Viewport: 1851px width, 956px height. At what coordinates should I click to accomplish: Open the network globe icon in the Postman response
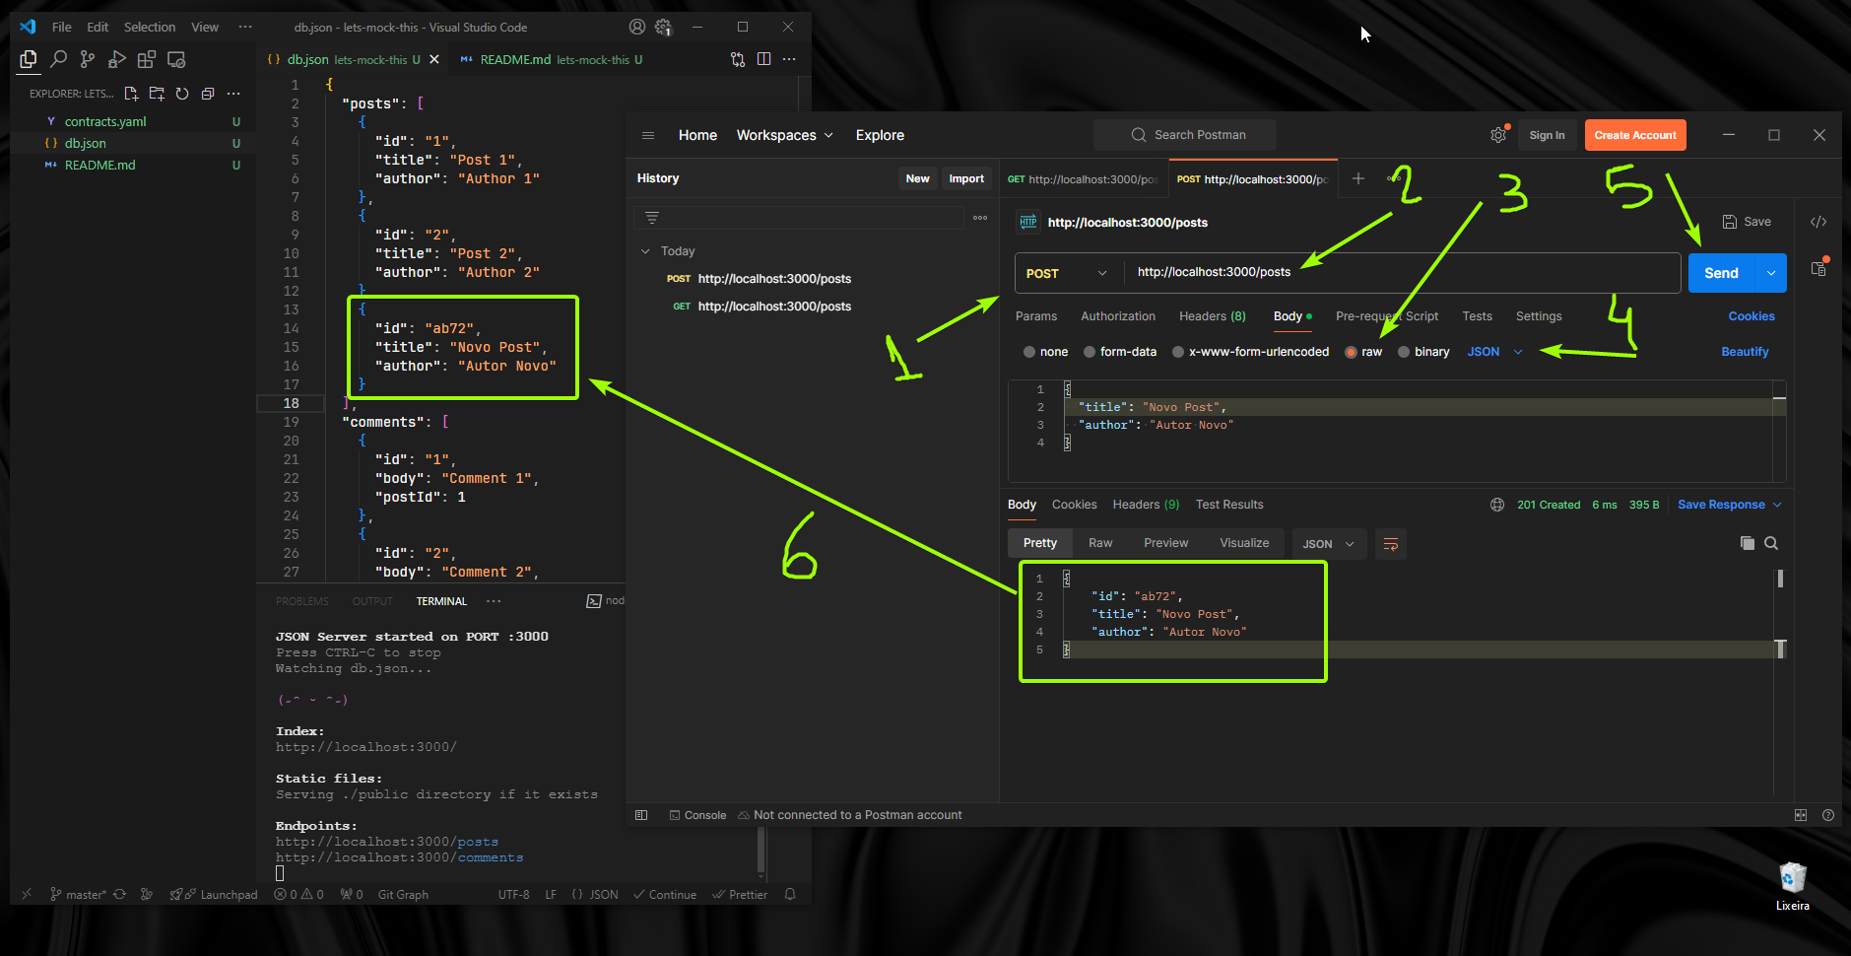tap(1497, 505)
